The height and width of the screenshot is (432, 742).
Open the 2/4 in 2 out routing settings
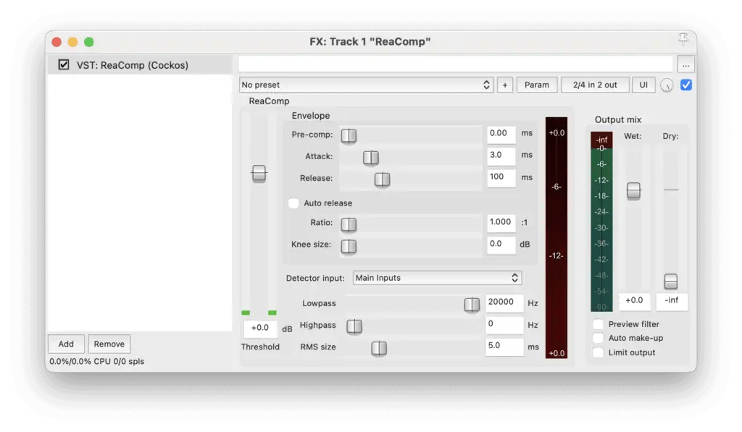[x=595, y=85]
